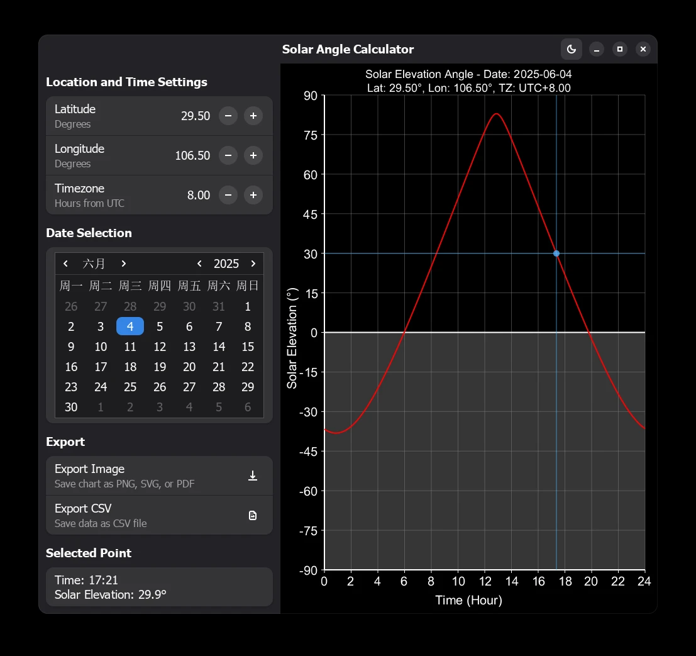Select June 9 in the calendar
The image size is (696, 656).
71,347
